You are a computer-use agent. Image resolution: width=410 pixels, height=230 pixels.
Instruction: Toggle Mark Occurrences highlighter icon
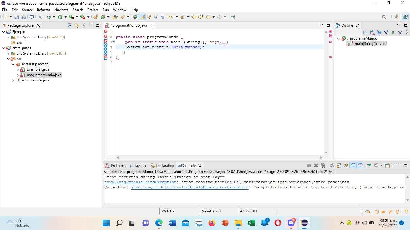[142, 17]
